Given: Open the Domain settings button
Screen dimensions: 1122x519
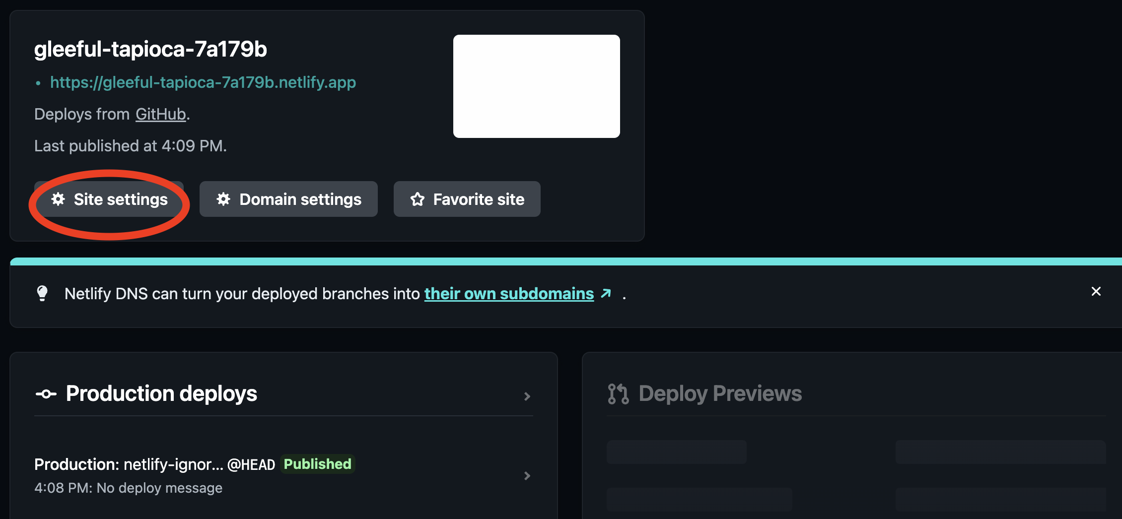Looking at the screenshot, I should (288, 199).
